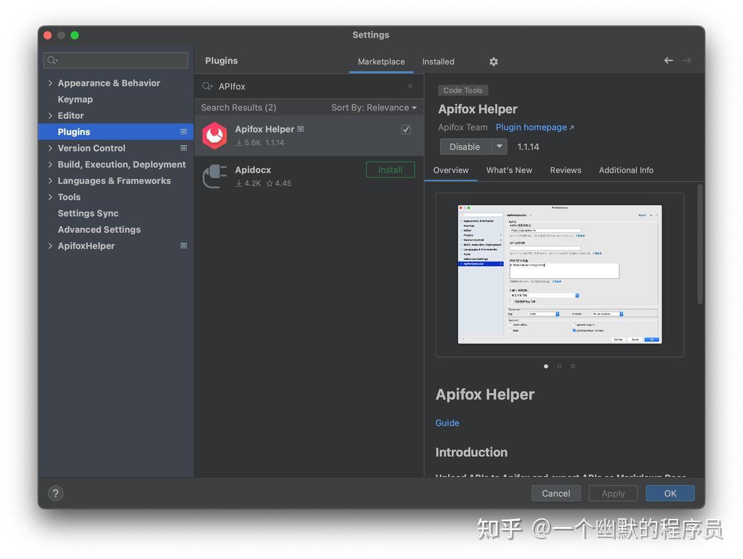Expand Appearance & Behavior section

(51, 83)
